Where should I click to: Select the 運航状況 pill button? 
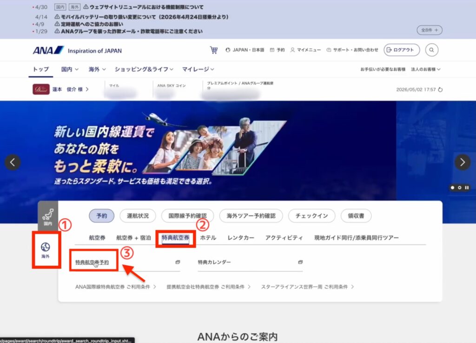coord(138,216)
